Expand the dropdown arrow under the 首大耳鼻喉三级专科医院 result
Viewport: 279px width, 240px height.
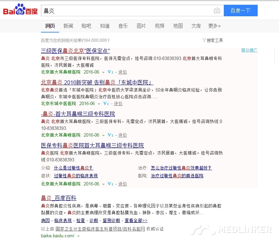click(x=103, y=135)
